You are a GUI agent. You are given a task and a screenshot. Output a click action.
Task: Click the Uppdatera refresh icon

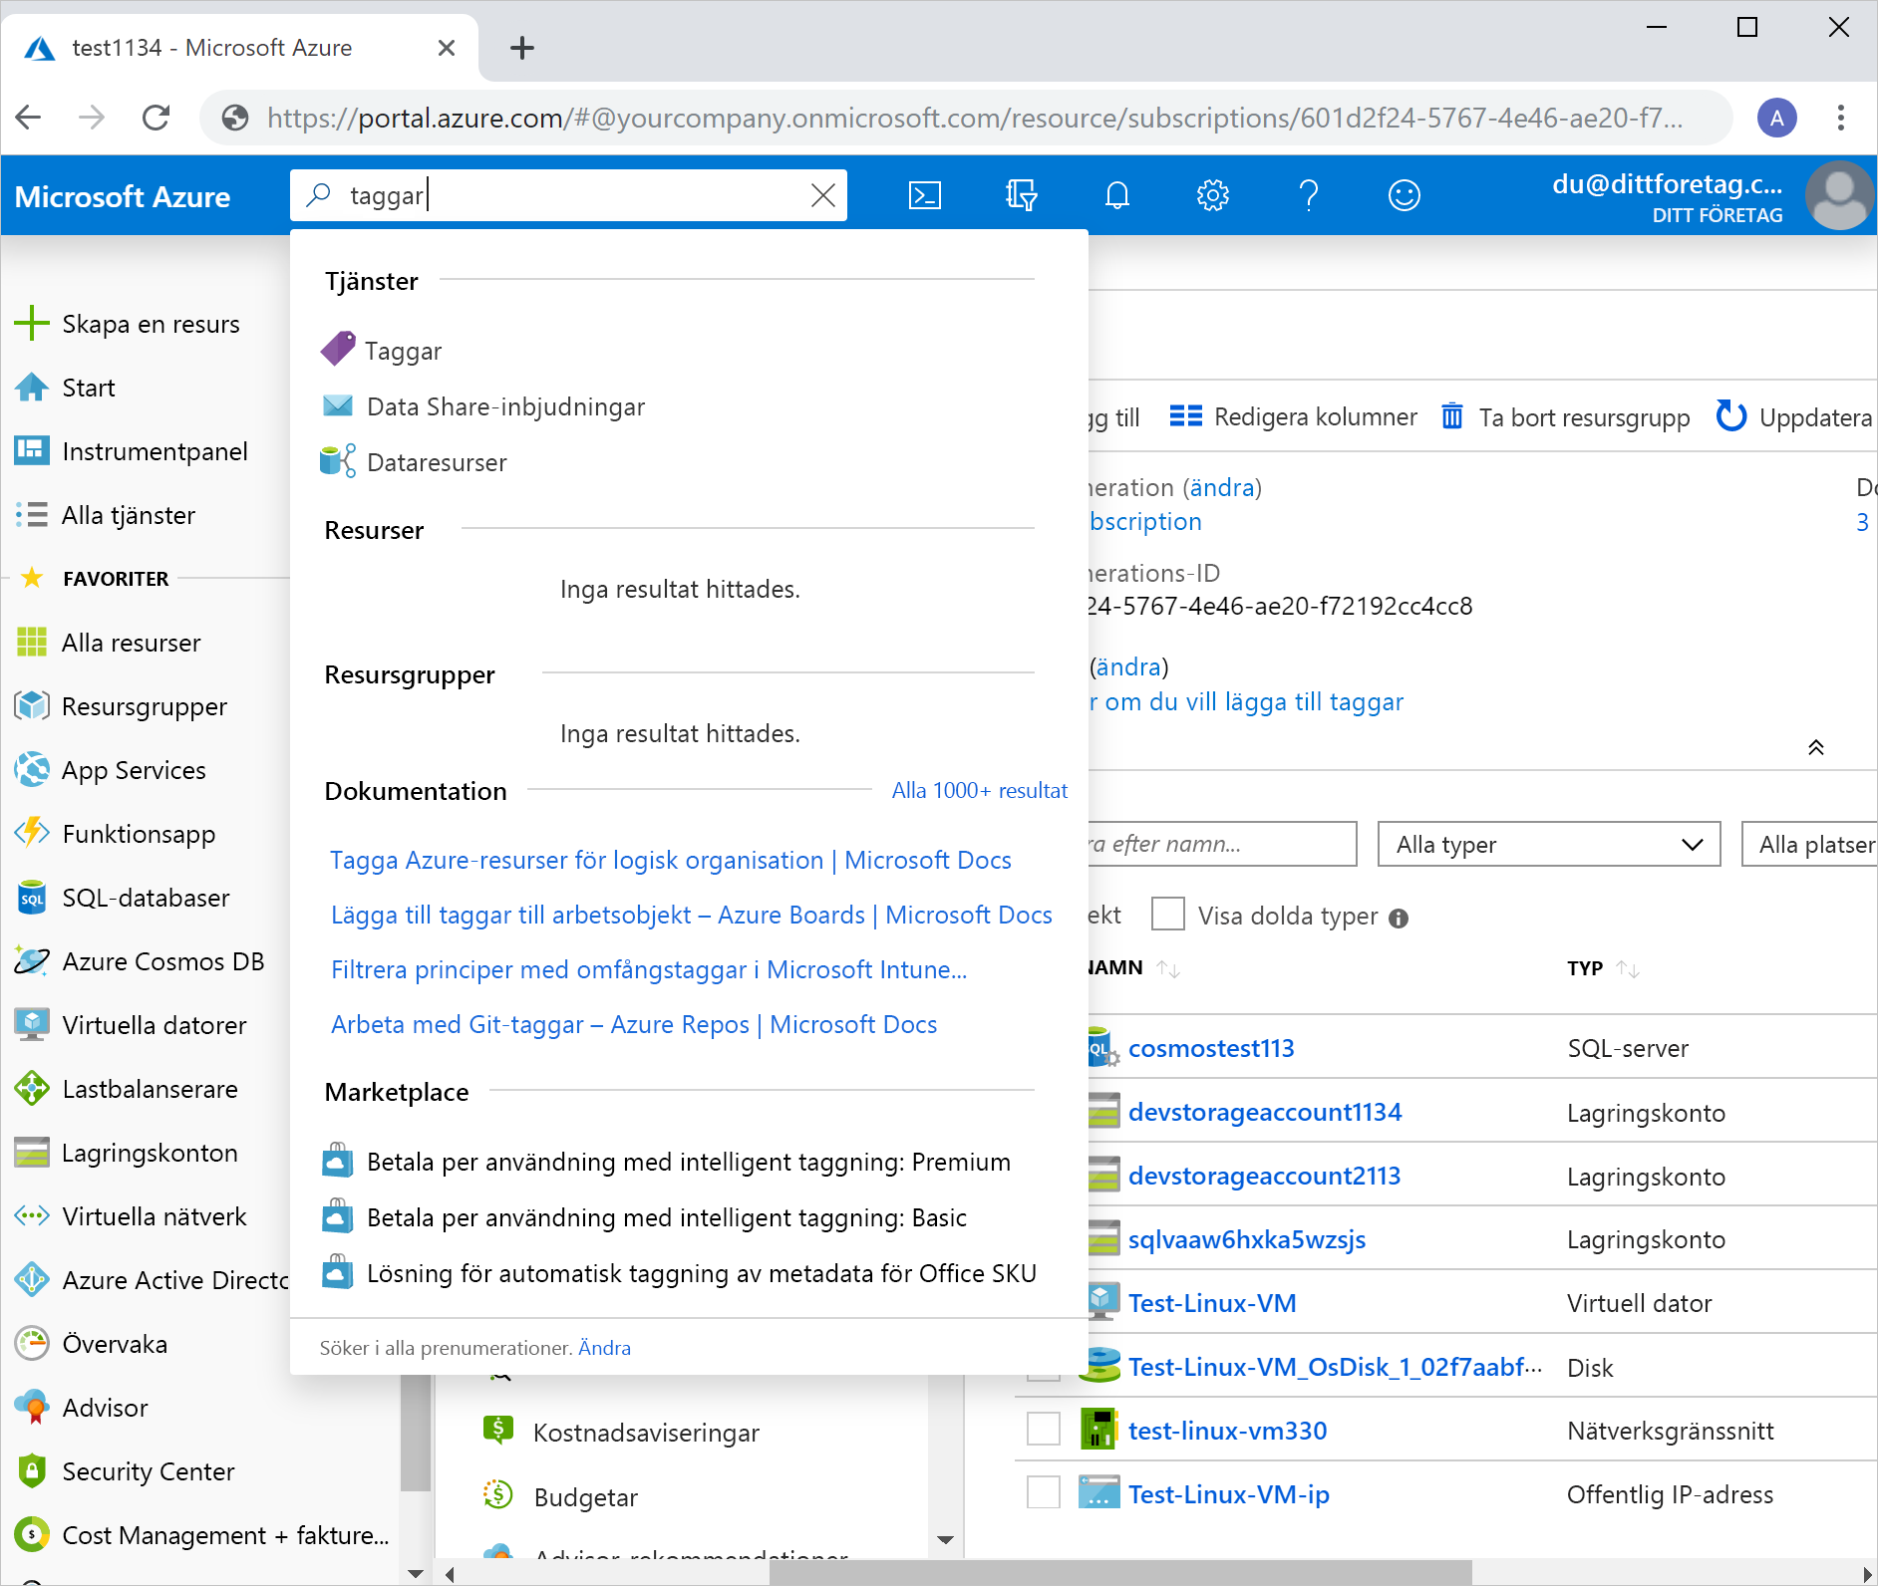(1731, 416)
